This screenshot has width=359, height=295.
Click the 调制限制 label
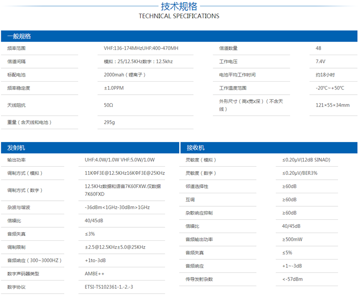point(17,247)
